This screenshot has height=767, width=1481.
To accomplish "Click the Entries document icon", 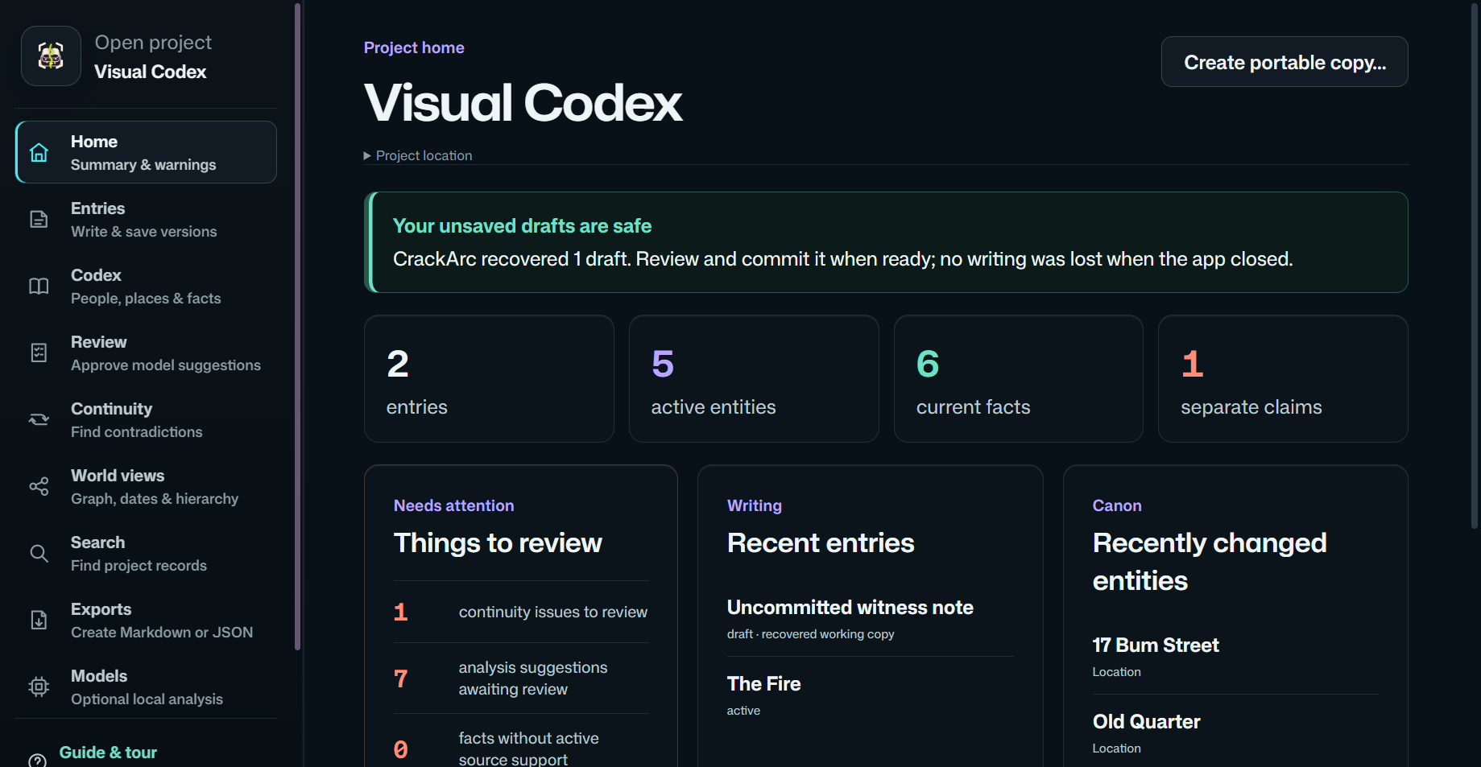I will click(x=39, y=220).
